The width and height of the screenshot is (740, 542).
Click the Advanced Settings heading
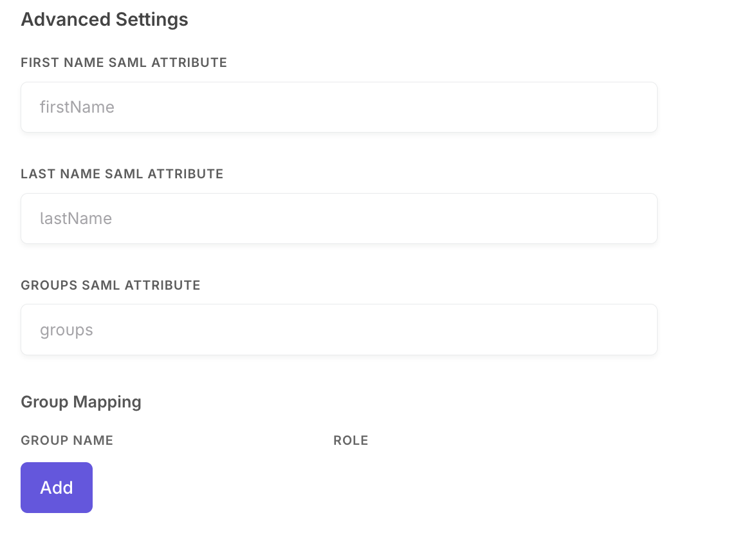[104, 19]
